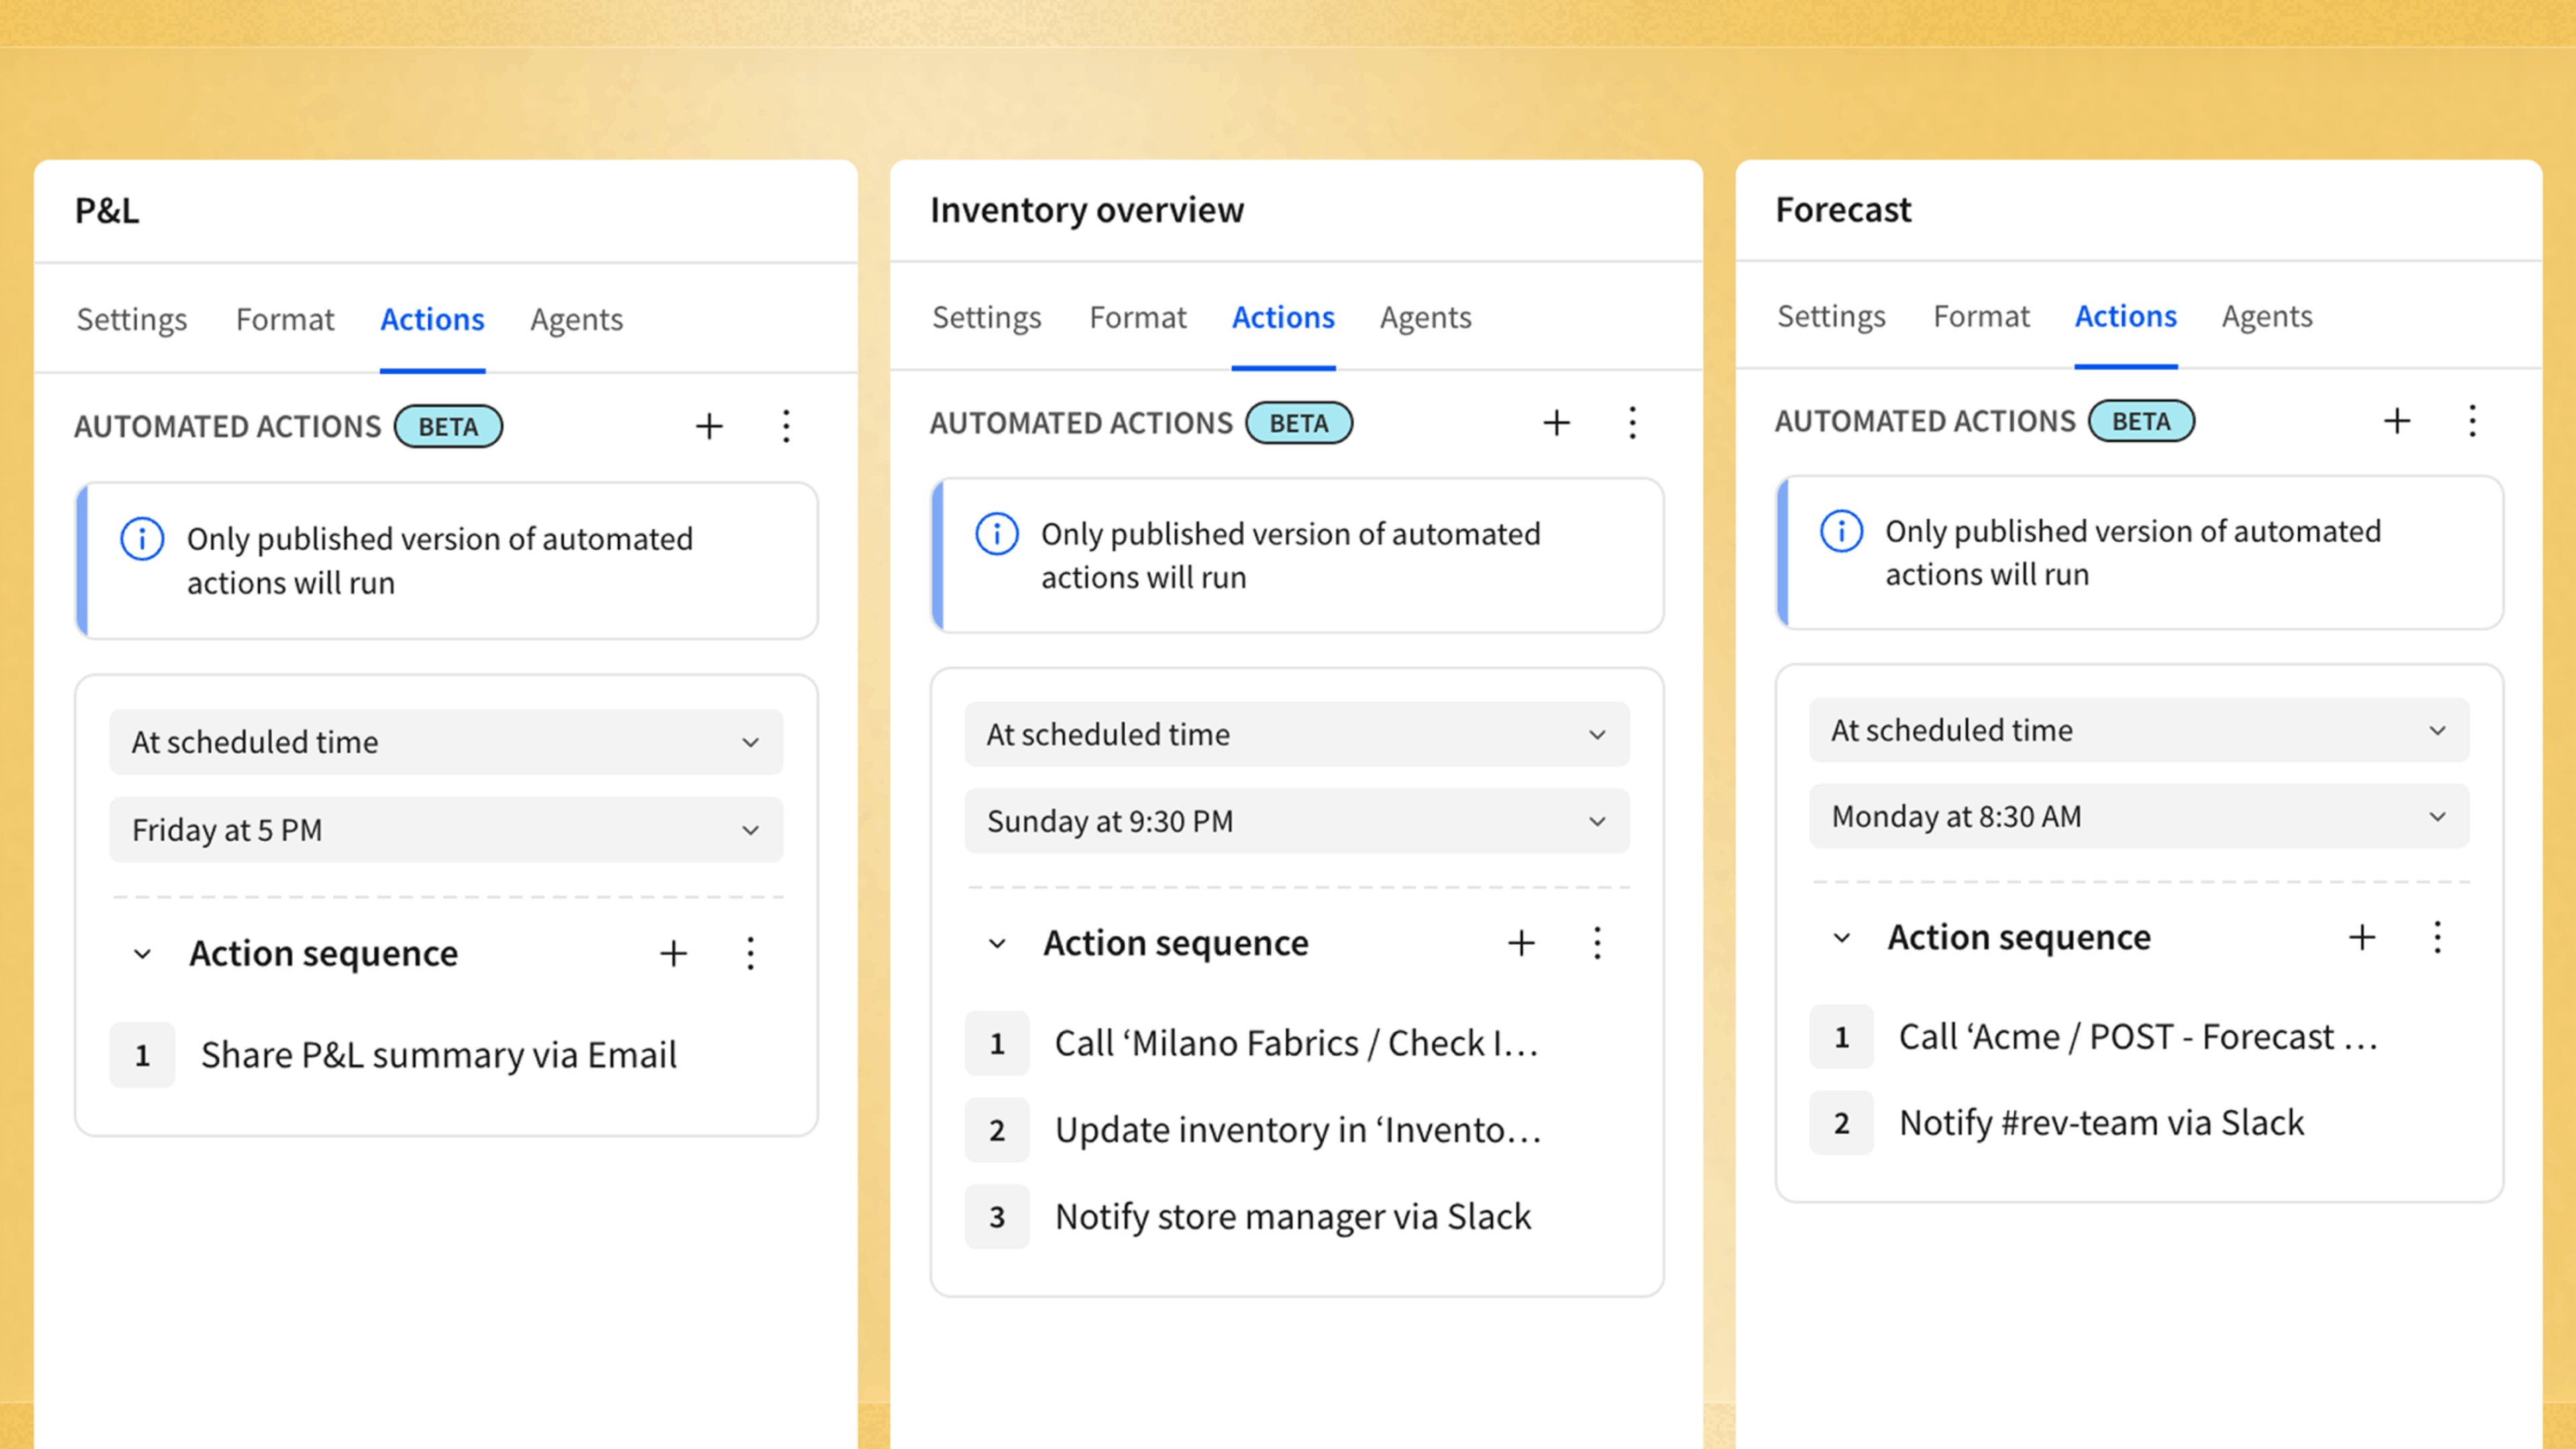
Task: Click step number 1 in P&L sequence
Action: 142,1055
